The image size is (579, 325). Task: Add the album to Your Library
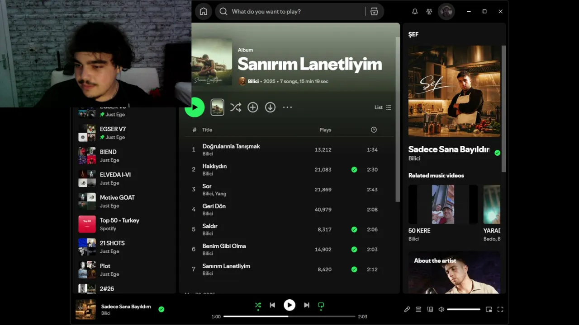tap(253, 107)
